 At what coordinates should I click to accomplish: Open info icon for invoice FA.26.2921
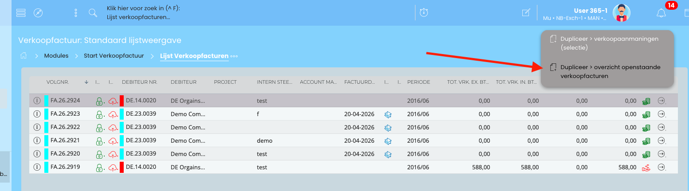click(37, 141)
